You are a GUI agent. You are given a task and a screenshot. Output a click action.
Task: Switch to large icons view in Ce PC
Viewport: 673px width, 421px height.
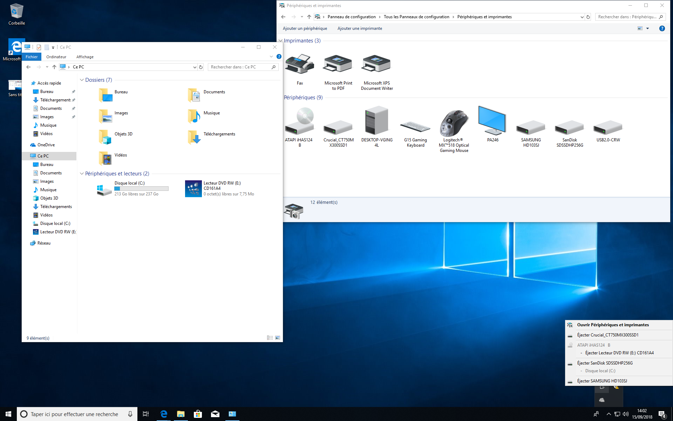point(278,338)
